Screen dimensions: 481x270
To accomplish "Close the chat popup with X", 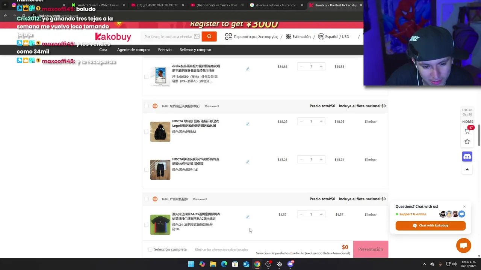I will point(464,207).
